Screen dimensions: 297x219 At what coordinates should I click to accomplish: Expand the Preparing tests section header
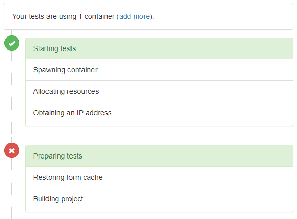point(159,156)
